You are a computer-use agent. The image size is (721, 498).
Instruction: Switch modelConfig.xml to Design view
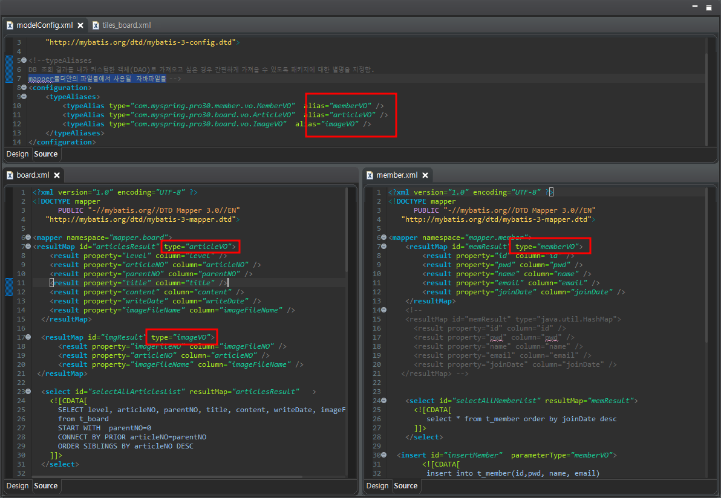18,154
